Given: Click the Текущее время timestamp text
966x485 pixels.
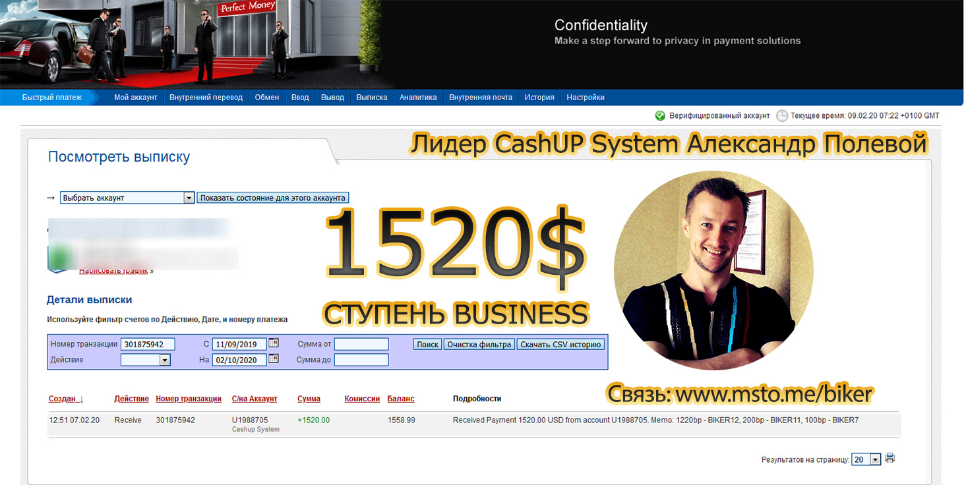Looking at the screenshot, I should 865,116.
